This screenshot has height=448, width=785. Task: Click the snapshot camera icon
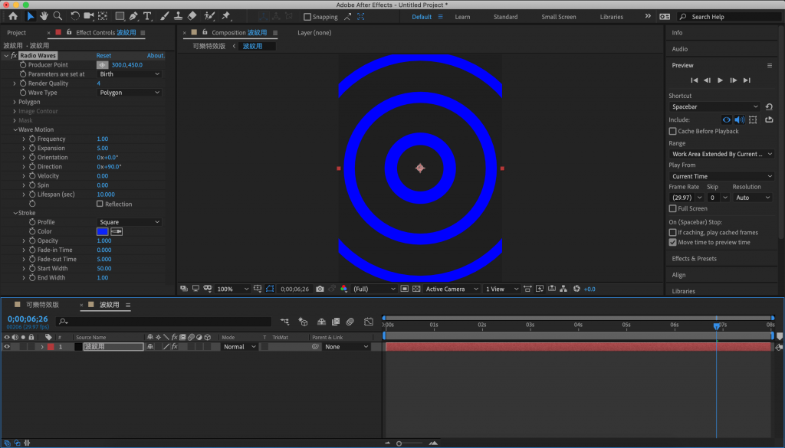[x=320, y=289]
